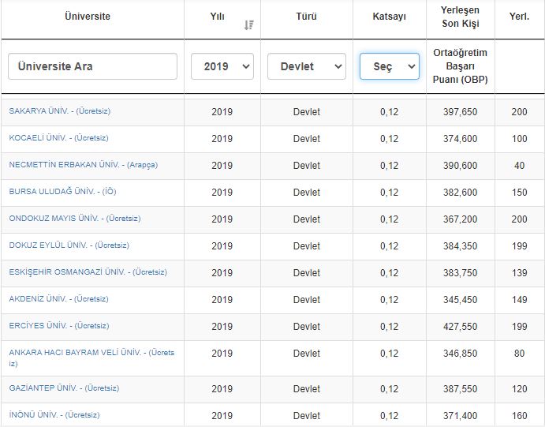Image resolution: width=545 pixels, height=427 pixels.
Task: Click placement count 100 in Kocaeli row
Action: [x=519, y=139]
